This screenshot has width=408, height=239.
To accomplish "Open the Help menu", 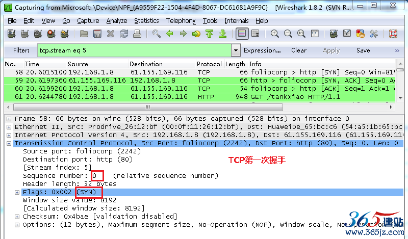I will 262,21.
